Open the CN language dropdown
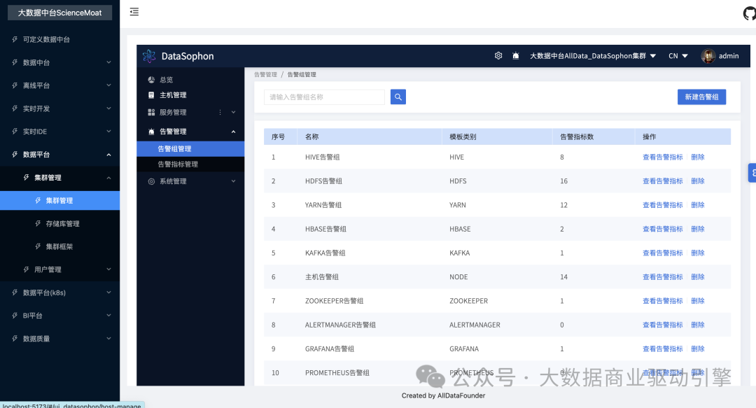 [678, 56]
